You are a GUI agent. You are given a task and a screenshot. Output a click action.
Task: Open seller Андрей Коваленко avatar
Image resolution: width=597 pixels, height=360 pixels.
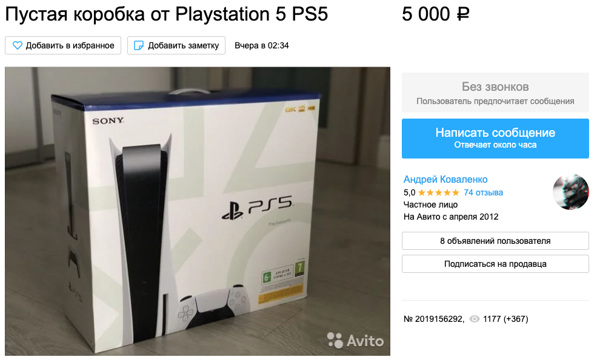pyautogui.click(x=571, y=192)
